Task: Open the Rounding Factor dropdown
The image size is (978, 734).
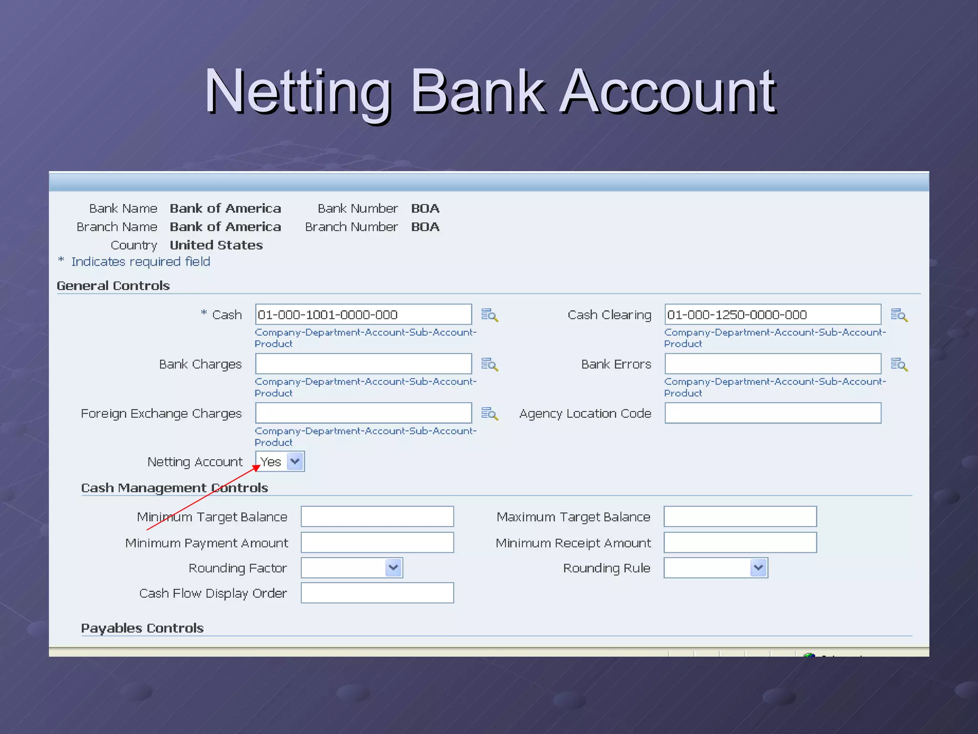Action: [x=393, y=568]
